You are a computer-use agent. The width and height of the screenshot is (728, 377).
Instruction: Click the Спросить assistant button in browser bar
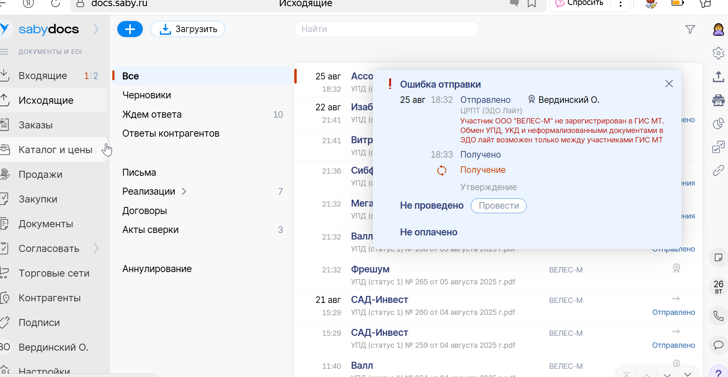pyautogui.click(x=580, y=3)
